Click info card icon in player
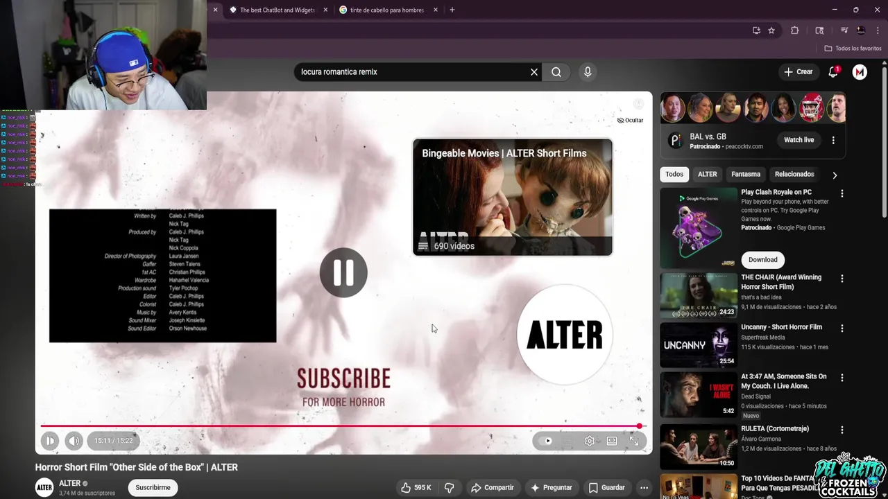 (x=638, y=104)
